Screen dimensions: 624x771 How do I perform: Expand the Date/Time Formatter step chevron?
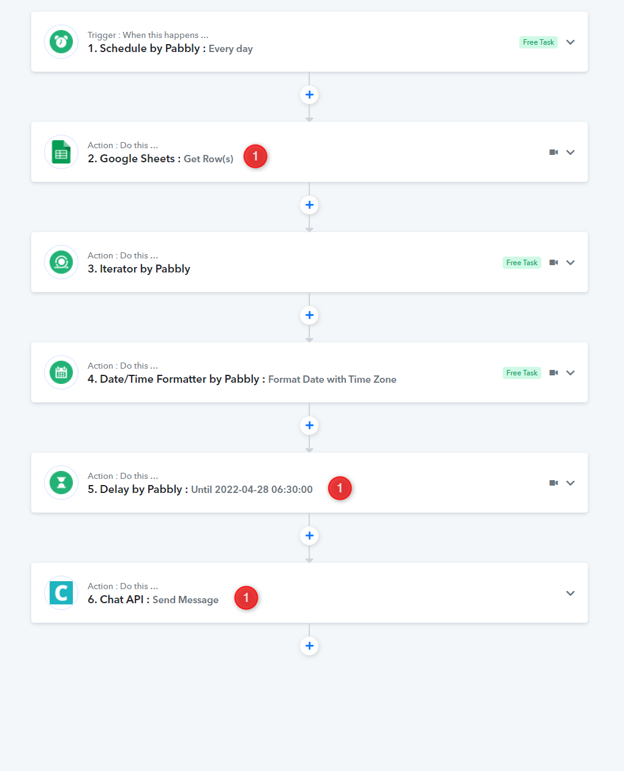tap(570, 373)
